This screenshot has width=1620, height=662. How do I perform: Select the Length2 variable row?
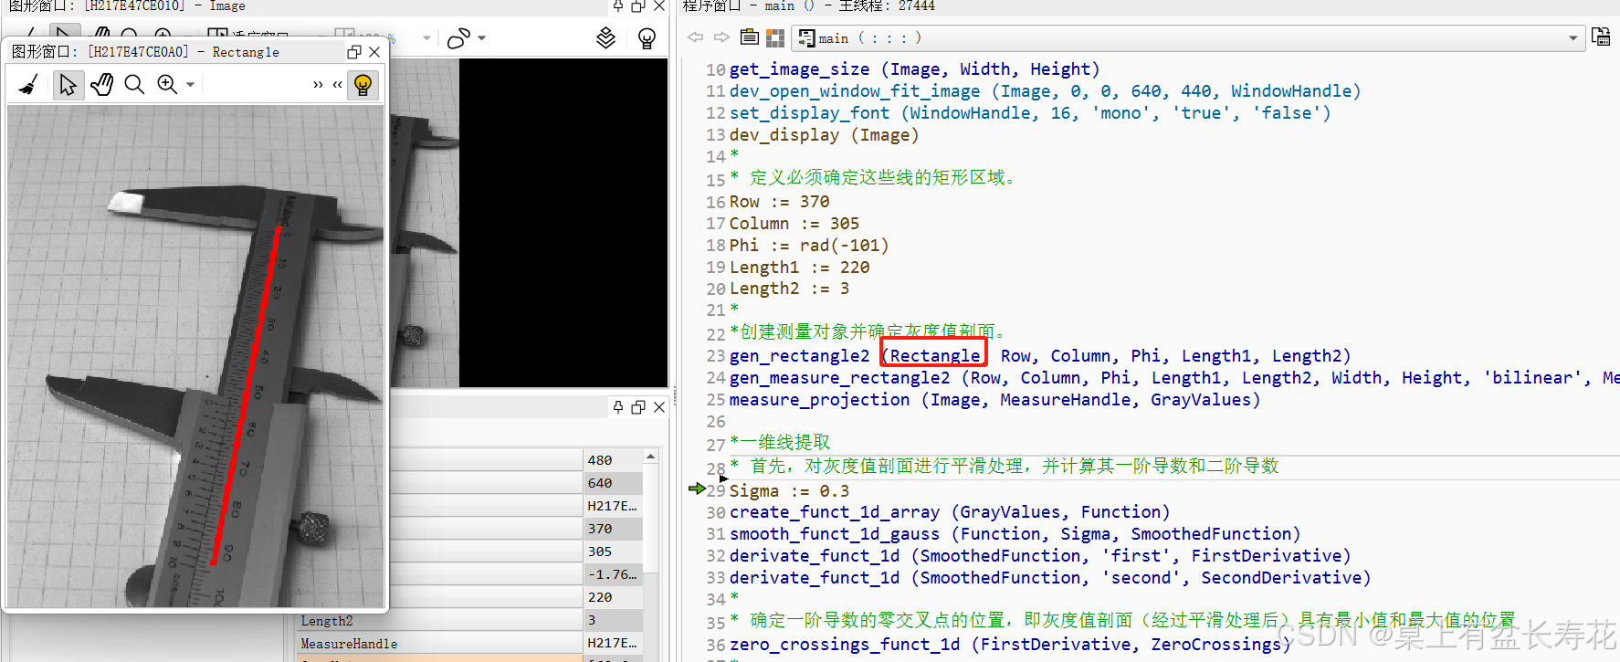point(441,621)
